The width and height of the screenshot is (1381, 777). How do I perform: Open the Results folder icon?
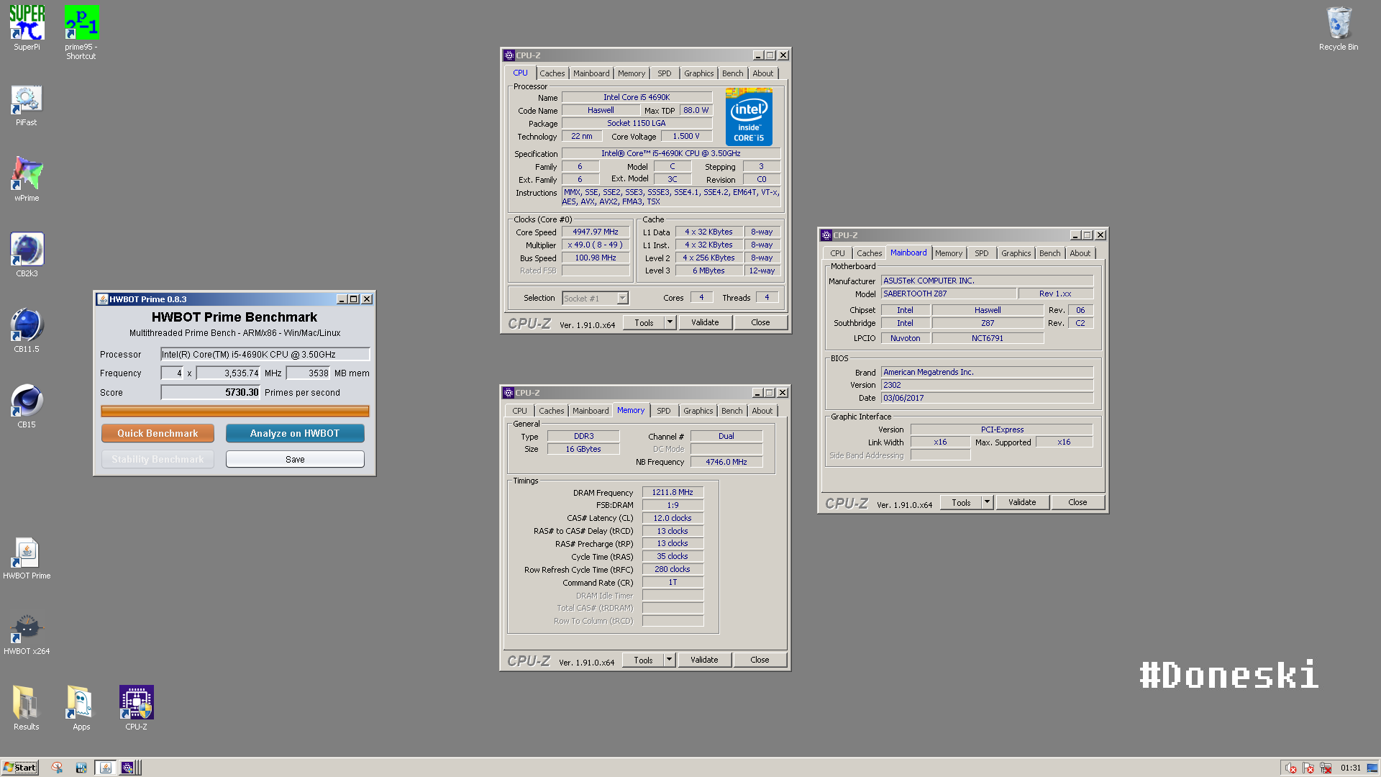(27, 709)
